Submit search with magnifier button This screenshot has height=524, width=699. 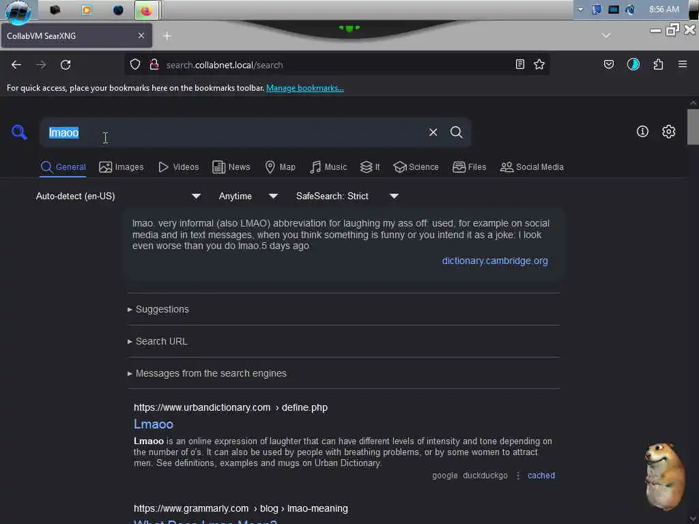click(x=456, y=132)
